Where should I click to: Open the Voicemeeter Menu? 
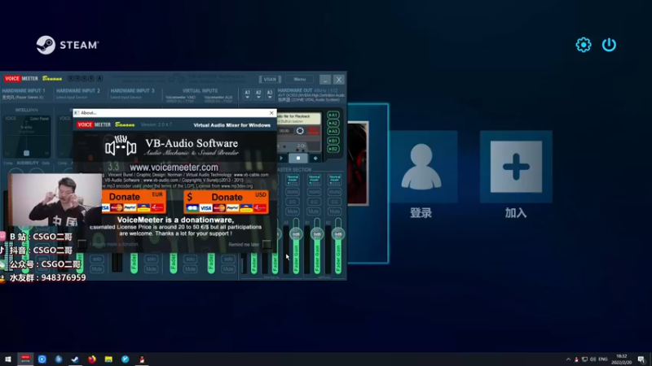coord(300,79)
